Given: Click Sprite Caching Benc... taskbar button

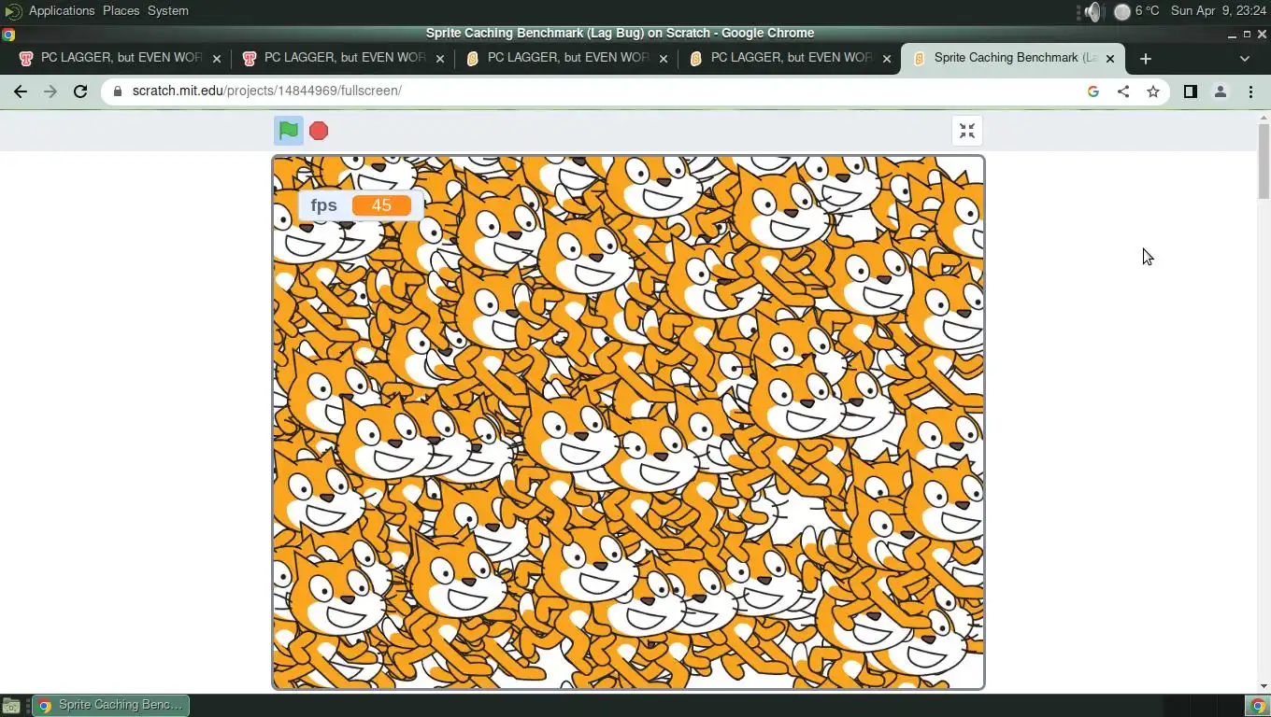Looking at the screenshot, I should pos(111,705).
